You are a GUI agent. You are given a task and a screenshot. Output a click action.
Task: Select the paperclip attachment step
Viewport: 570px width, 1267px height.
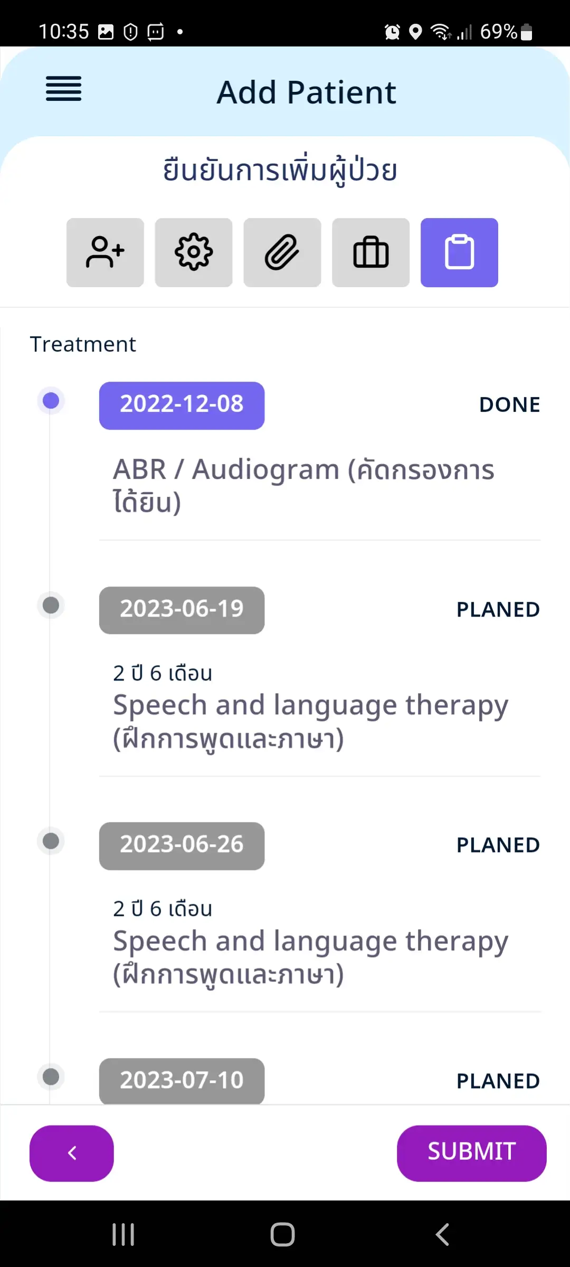coord(282,252)
